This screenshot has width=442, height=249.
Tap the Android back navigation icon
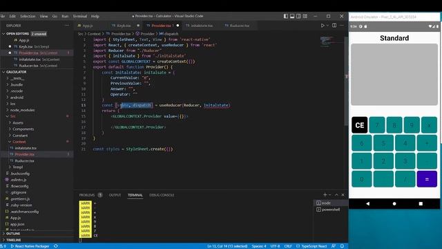(x=367, y=203)
